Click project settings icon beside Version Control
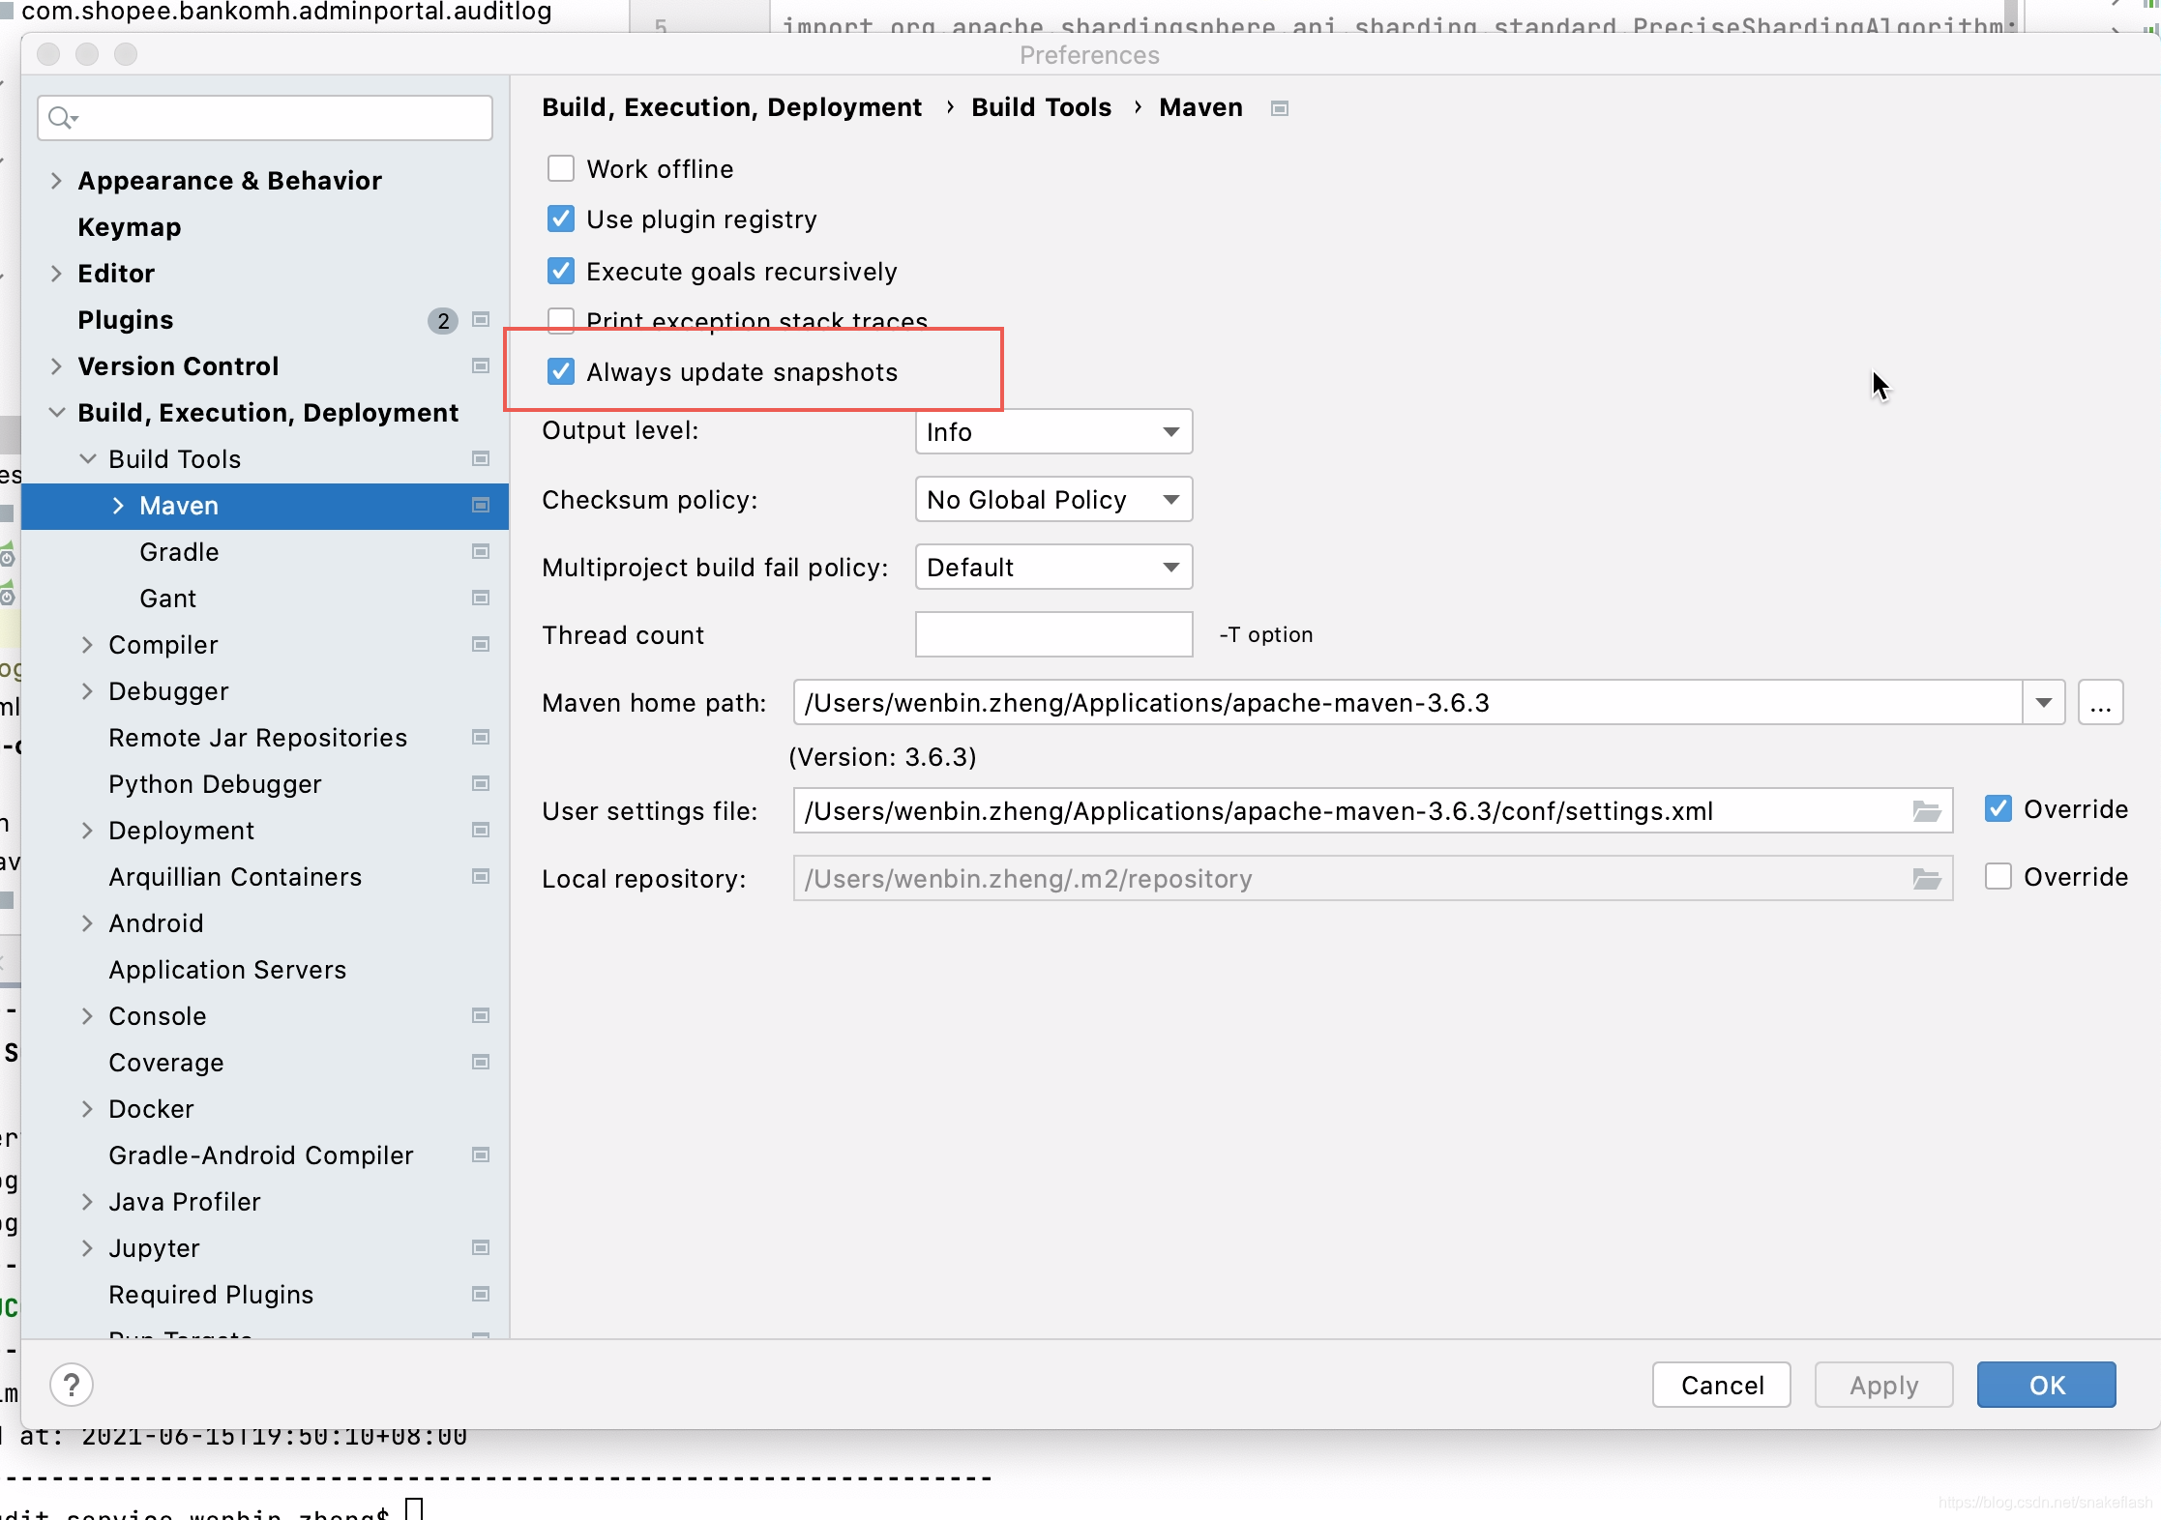The image size is (2161, 1520). click(481, 366)
